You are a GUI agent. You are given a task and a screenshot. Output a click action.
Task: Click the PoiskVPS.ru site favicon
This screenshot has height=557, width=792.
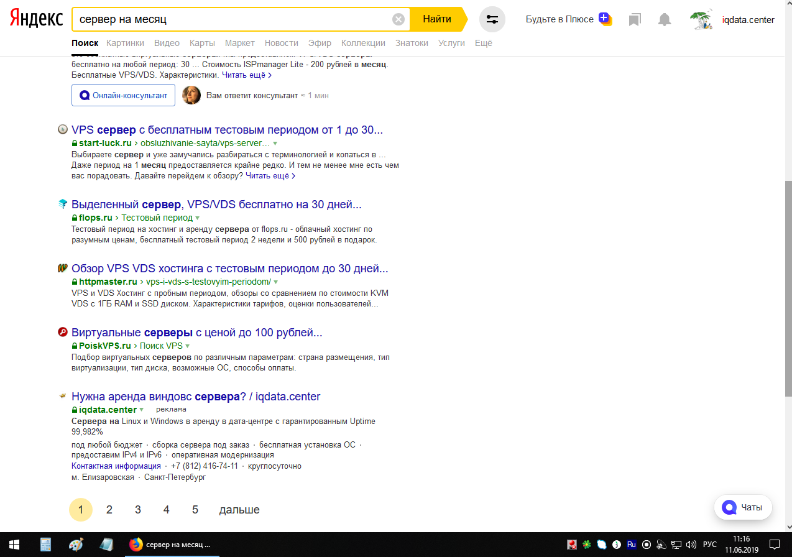(62, 332)
